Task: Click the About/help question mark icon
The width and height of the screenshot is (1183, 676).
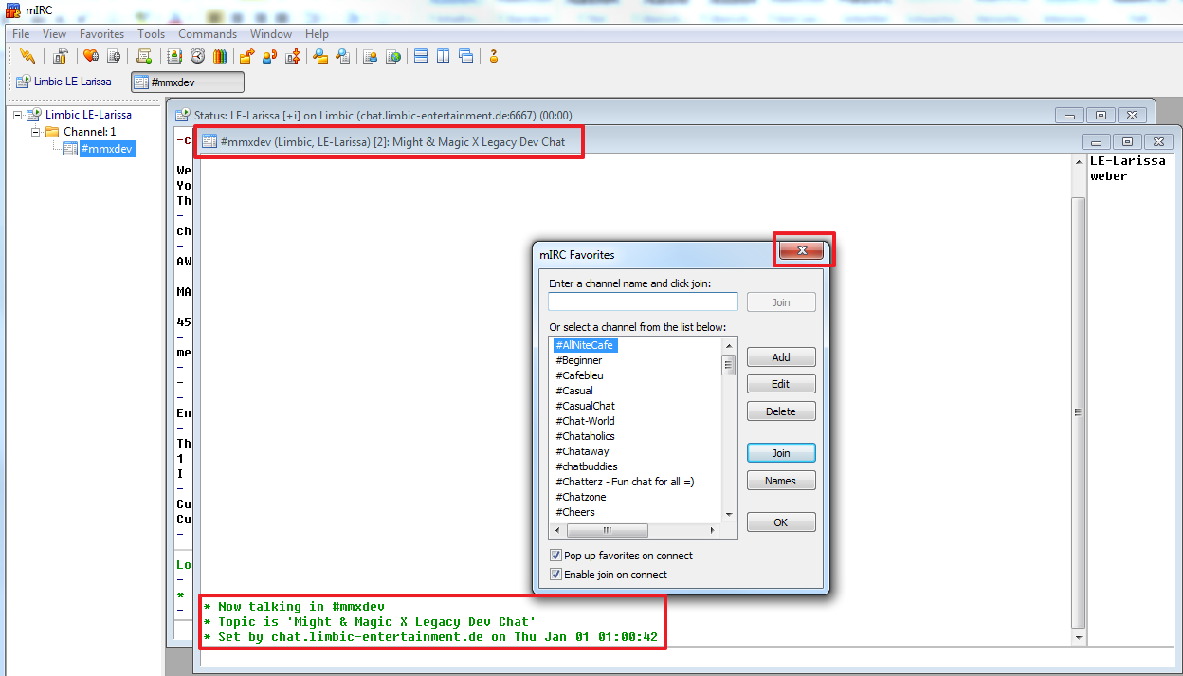Action: pos(493,56)
